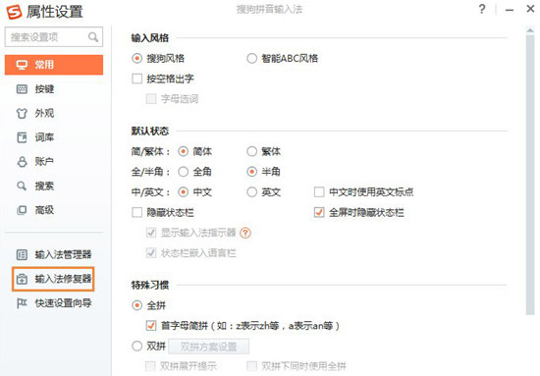
Task: Click the 默认状态 section heading
Action: coord(150,132)
